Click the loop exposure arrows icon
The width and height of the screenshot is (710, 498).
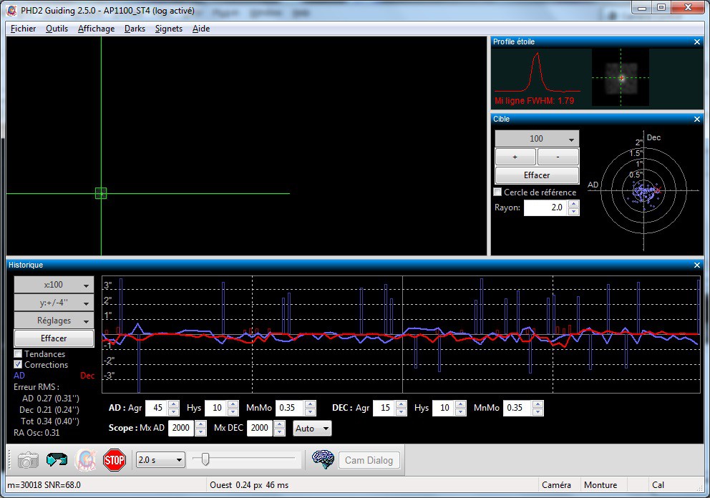coord(57,460)
